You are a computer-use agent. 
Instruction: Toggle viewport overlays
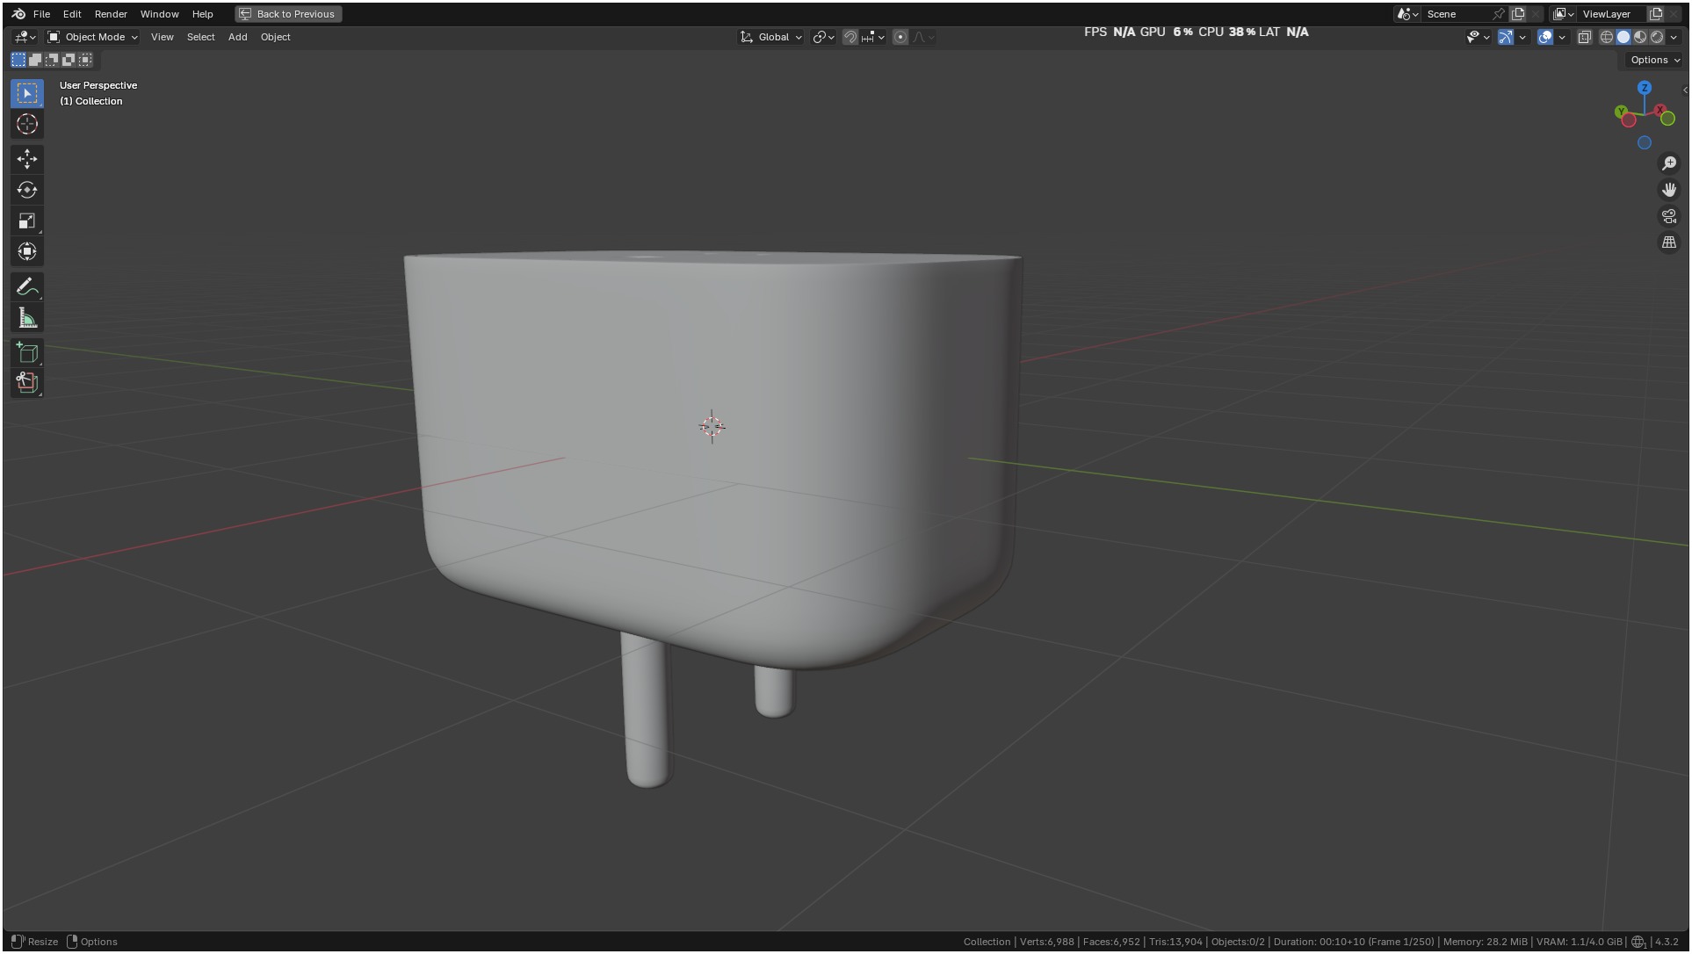(1545, 37)
